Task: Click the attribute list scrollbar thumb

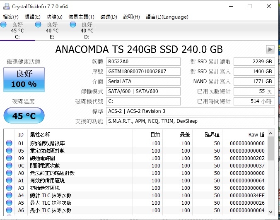Action: click(x=271, y=148)
